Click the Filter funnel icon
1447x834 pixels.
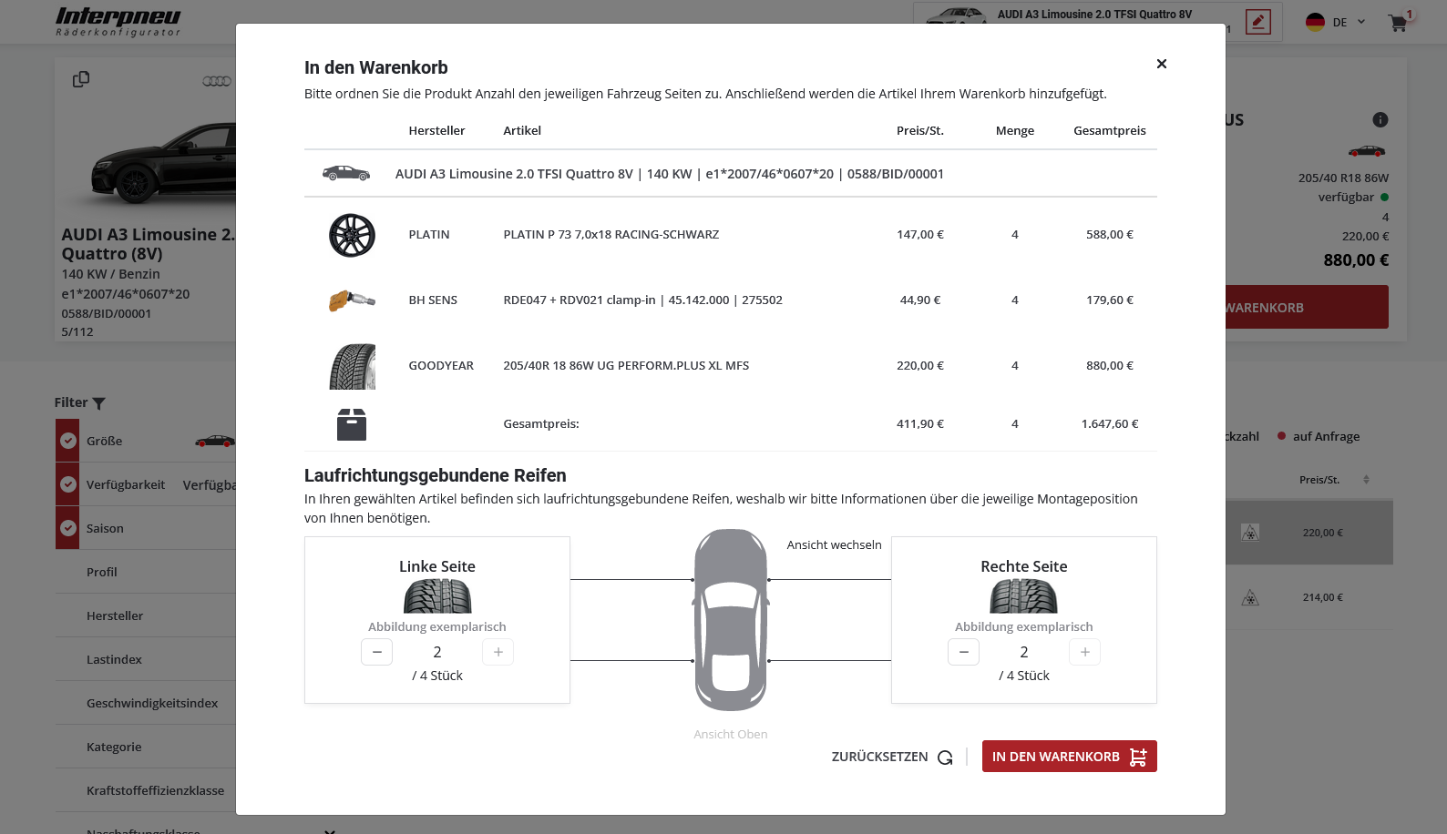pos(99,403)
